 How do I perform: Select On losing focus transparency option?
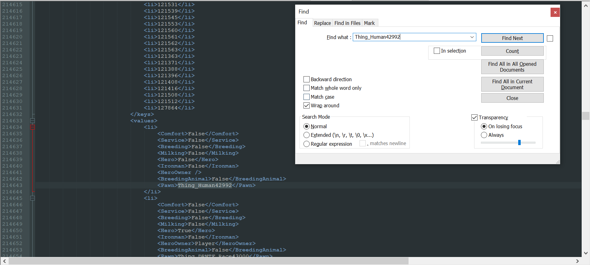tap(484, 126)
